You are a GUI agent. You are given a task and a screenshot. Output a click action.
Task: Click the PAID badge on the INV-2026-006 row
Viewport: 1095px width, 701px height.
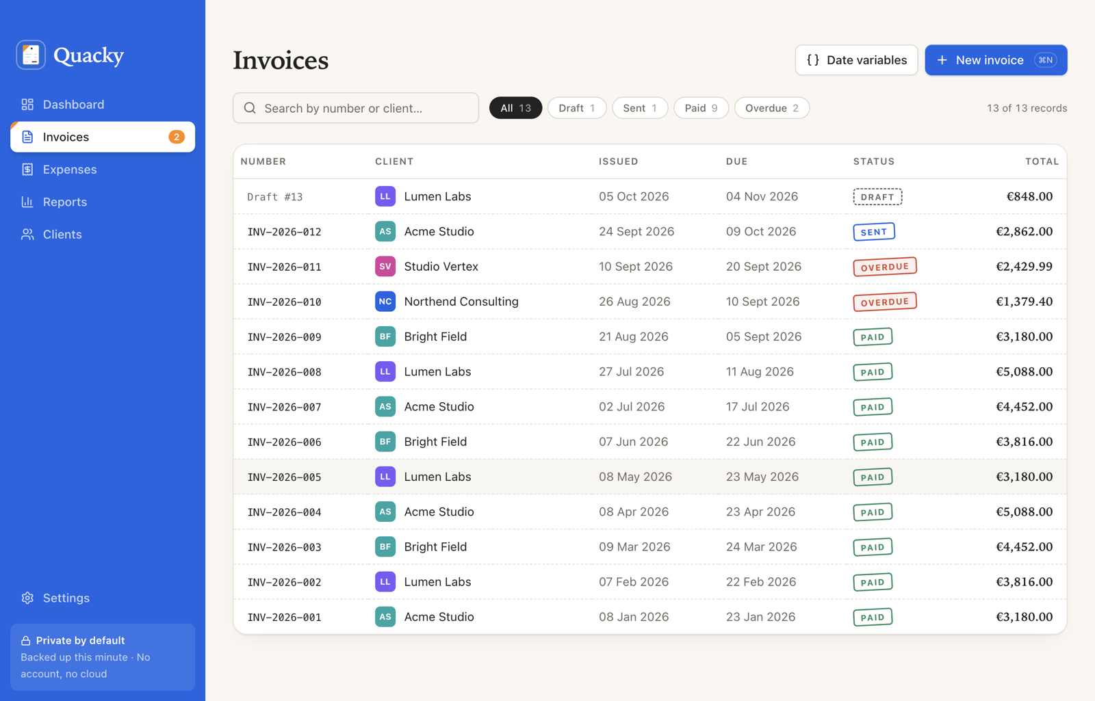[x=873, y=442]
